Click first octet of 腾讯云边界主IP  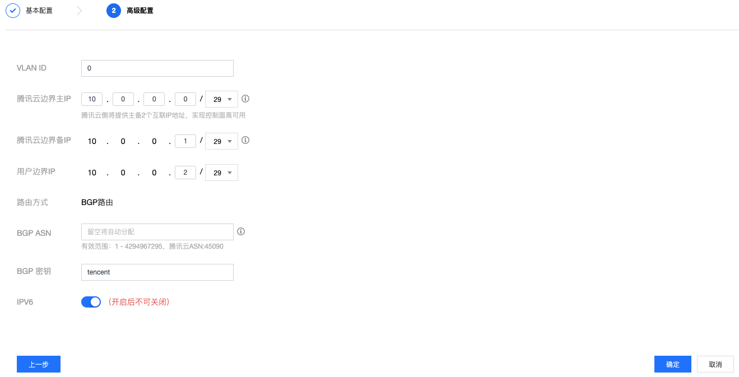pyautogui.click(x=92, y=100)
